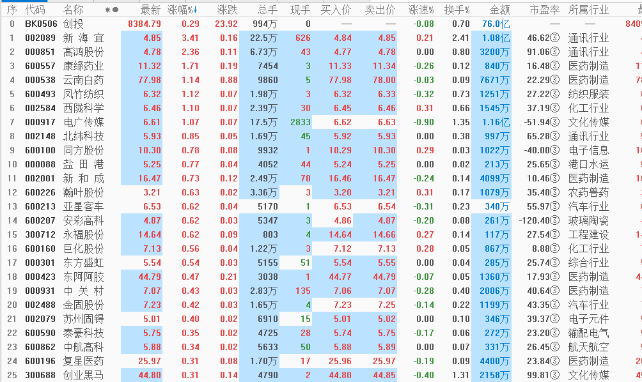Viewport: 642px width, 382px height.
Task: Sort by the 金额 column header
Action: (x=500, y=10)
